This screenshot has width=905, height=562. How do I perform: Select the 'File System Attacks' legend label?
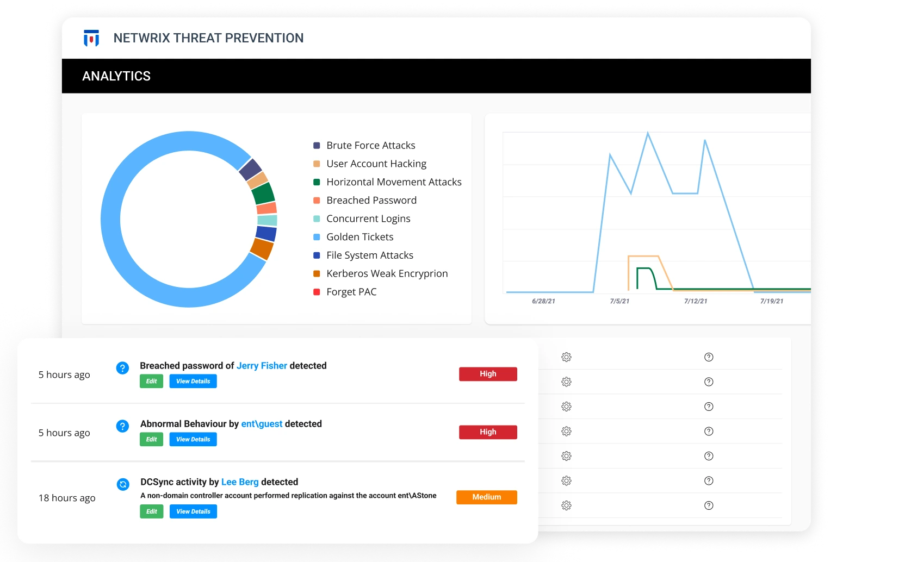tap(370, 255)
